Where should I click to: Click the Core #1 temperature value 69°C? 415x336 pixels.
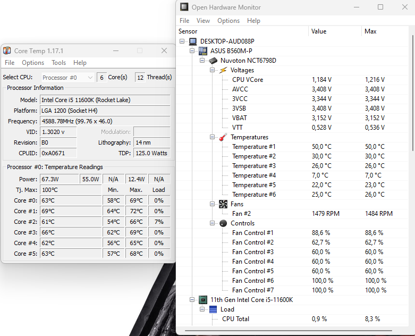coord(71,211)
